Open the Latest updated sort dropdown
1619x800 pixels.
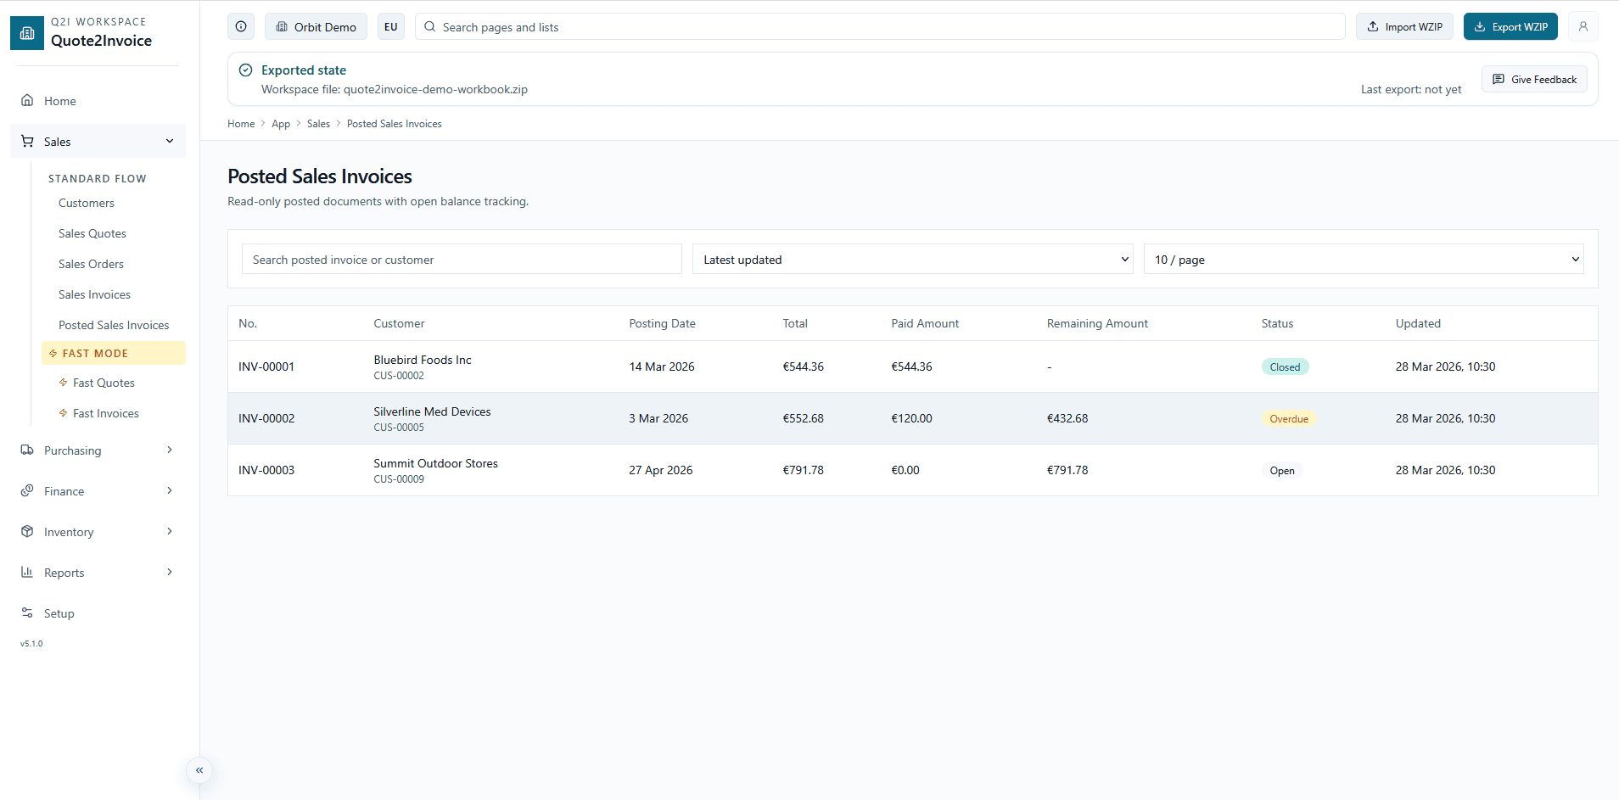click(x=912, y=260)
